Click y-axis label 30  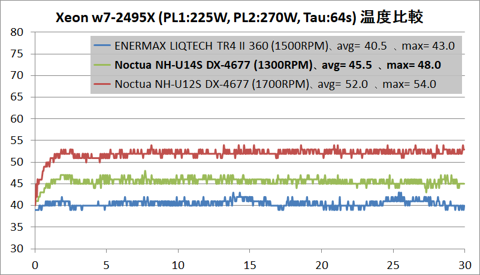coord(17,249)
